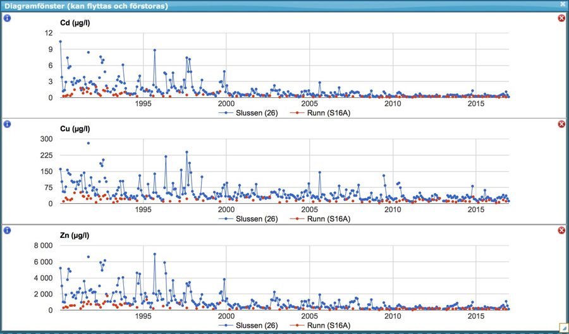
Task: Click the 225 y-axis label in Cu chart
Action: point(47,155)
